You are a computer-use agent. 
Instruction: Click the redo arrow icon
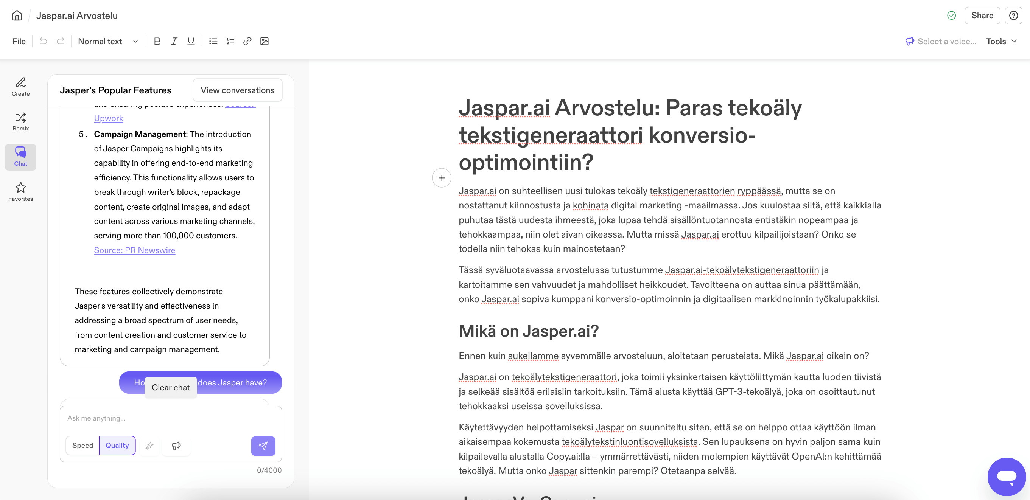(x=61, y=41)
